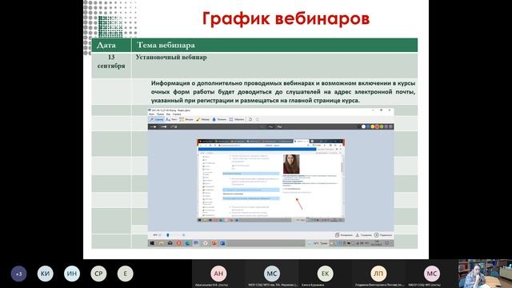Image resolution: width=512 pixels, height=288 pixels.
Task: Select the Стрелка arrow tool
Action: (x=156, y=119)
